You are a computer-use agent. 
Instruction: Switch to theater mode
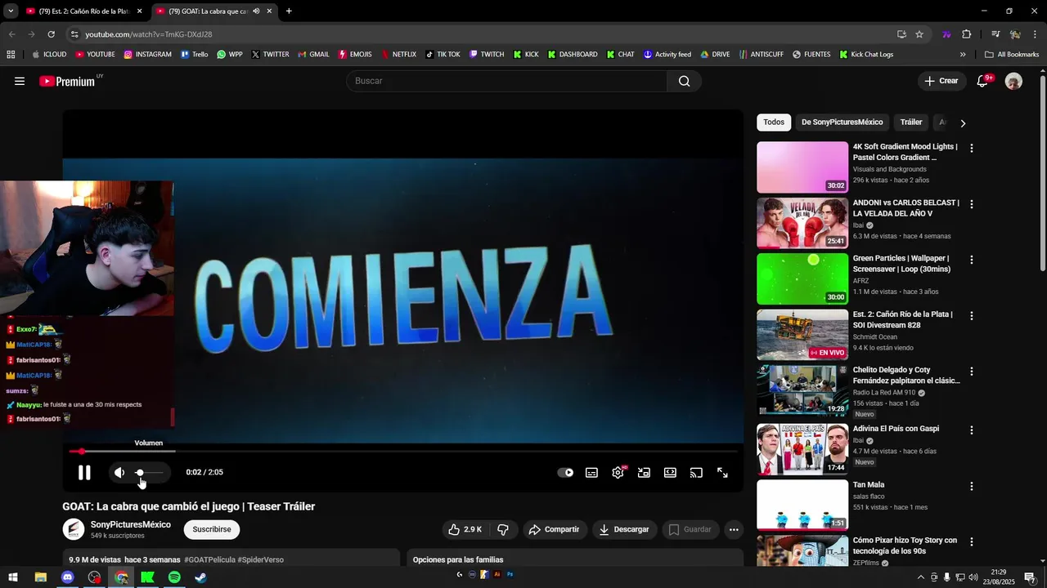[670, 472]
